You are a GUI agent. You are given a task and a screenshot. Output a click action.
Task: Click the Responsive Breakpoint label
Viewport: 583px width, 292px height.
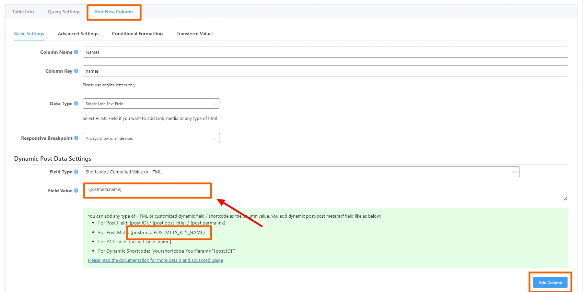coord(47,138)
